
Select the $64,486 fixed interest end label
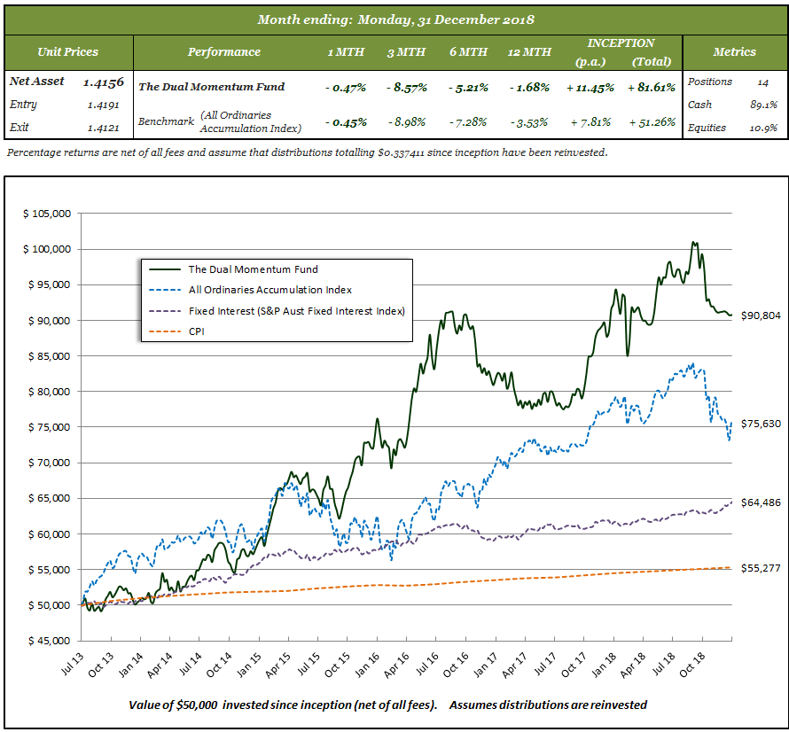point(760,502)
